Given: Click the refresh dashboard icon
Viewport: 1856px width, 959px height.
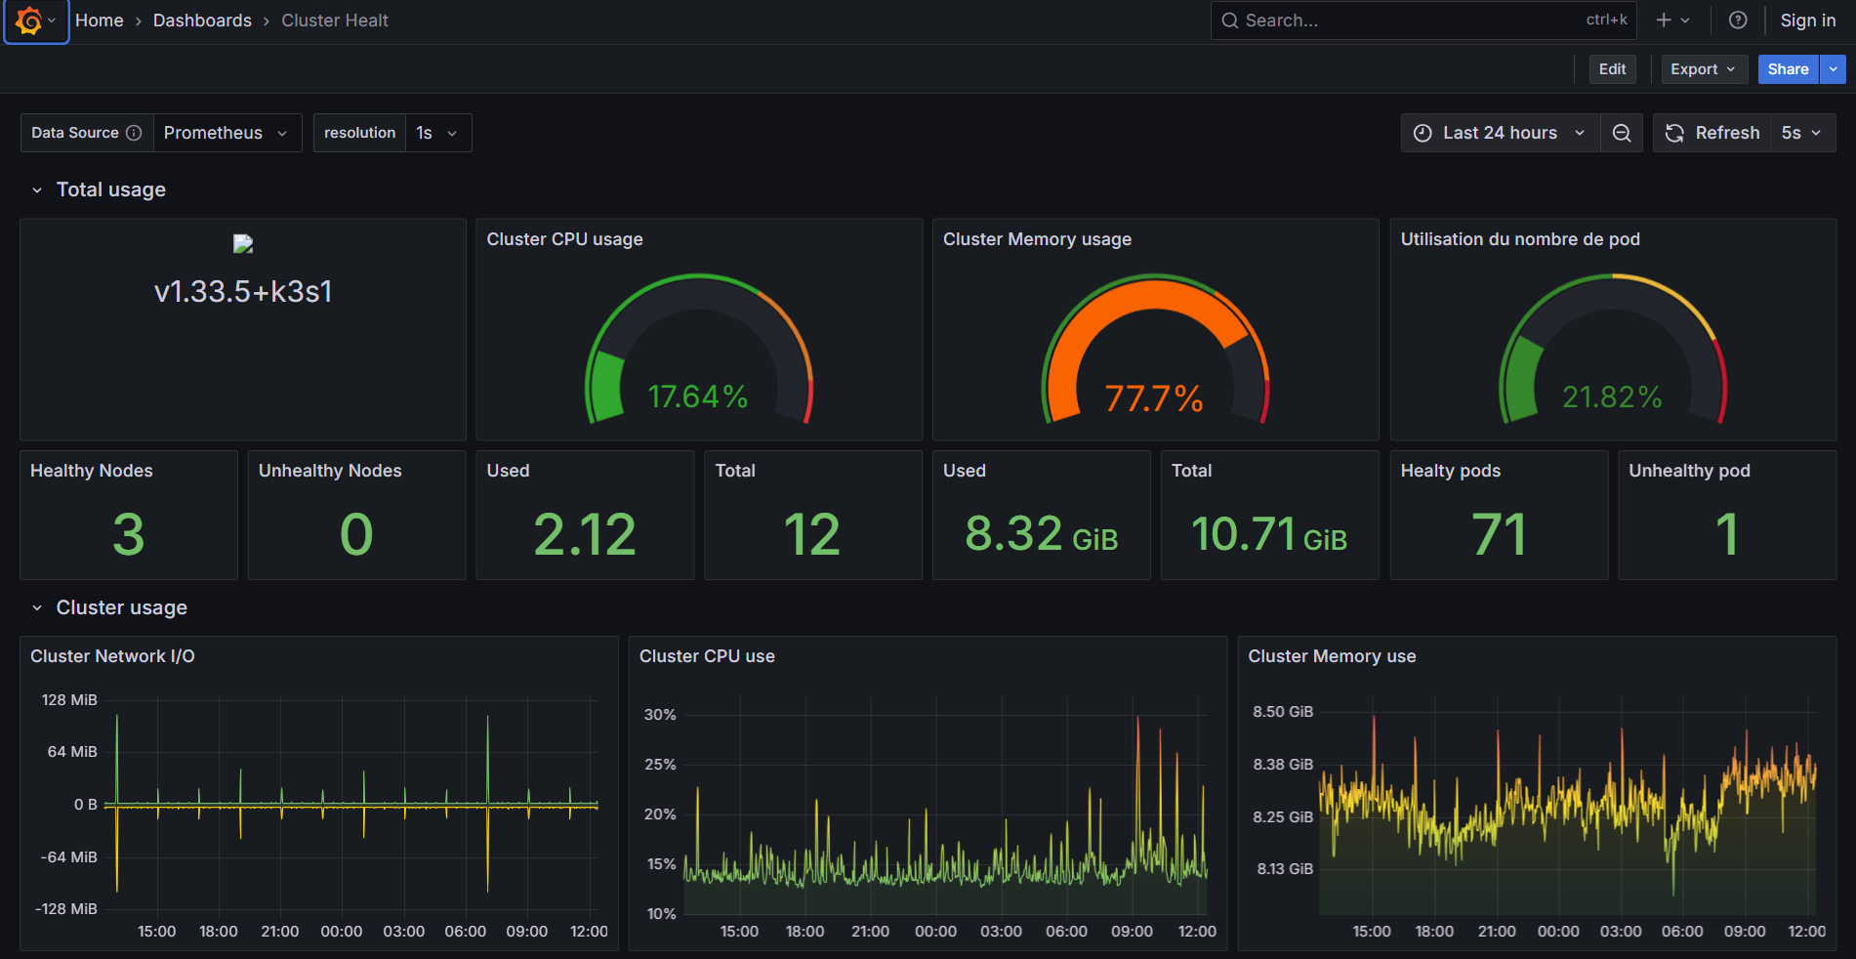Looking at the screenshot, I should [1674, 133].
